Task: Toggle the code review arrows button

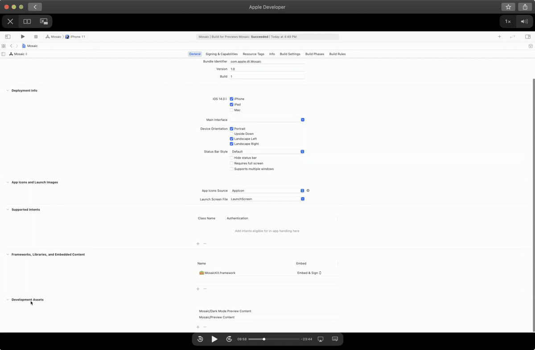Action: tap(513, 37)
